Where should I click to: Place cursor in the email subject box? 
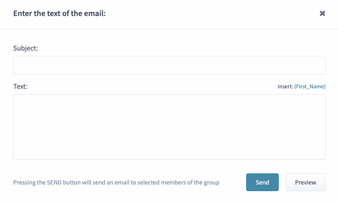169,65
